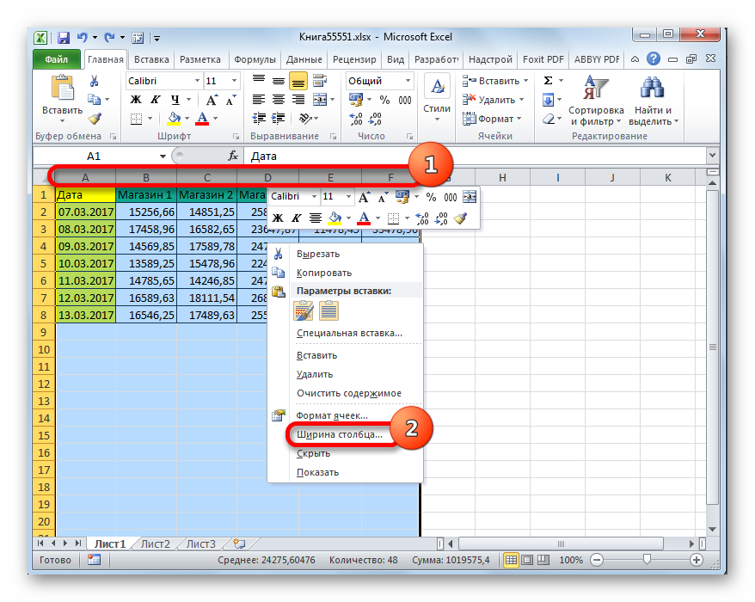Switch to Лист2 sheet tab

[x=156, y=544]
